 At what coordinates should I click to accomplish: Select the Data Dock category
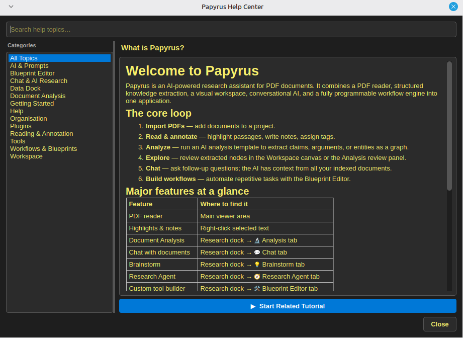tap(60, 89)
